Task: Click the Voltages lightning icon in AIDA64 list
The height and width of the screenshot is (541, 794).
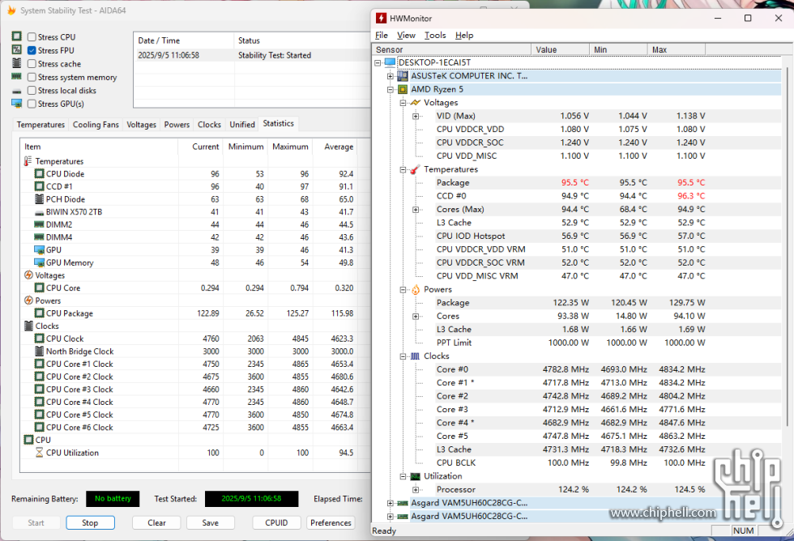Action: point(28,275)
